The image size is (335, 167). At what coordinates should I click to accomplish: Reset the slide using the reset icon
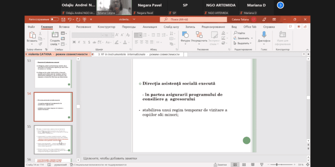63,39
